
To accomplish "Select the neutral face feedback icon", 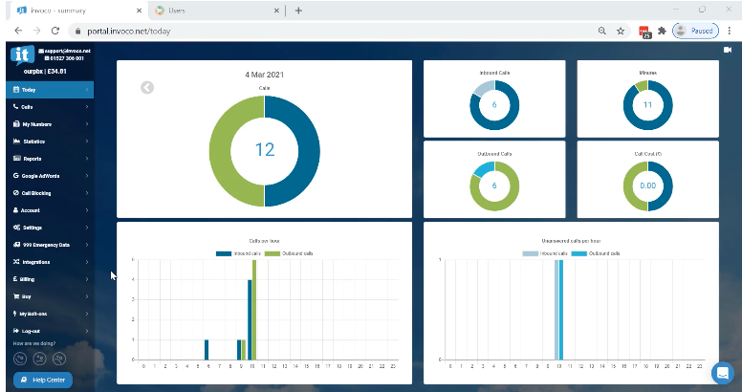I will click(x=40, y=359).
